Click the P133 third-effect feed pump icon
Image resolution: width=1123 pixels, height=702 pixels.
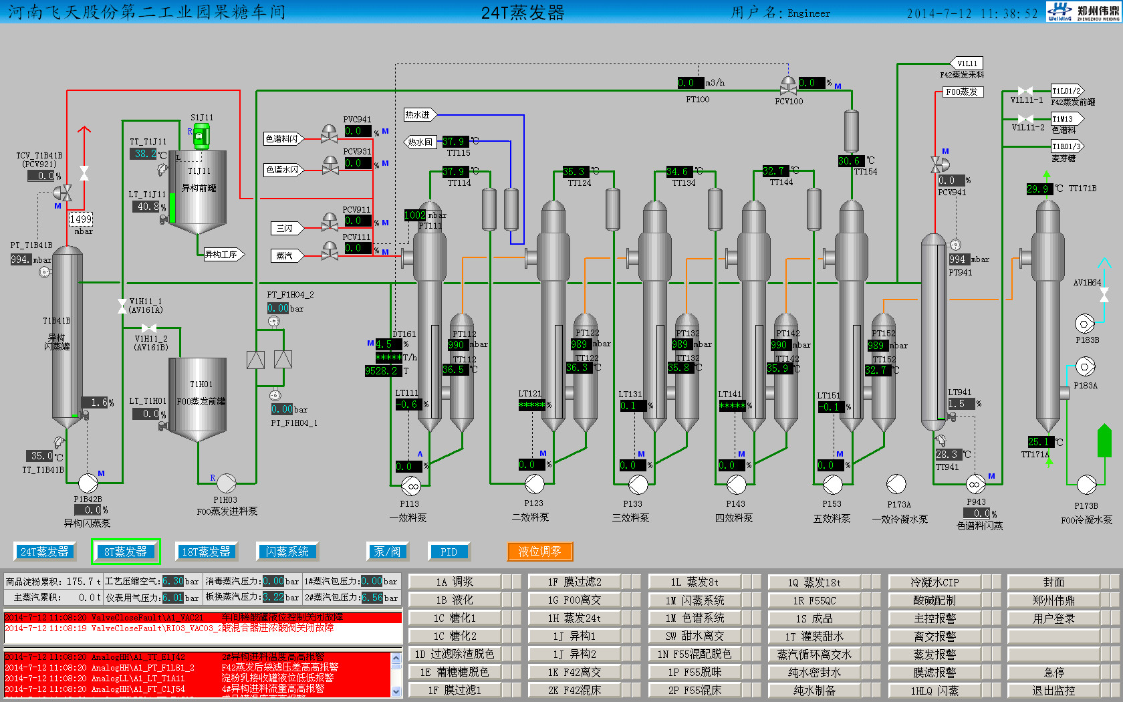(638, 484)
